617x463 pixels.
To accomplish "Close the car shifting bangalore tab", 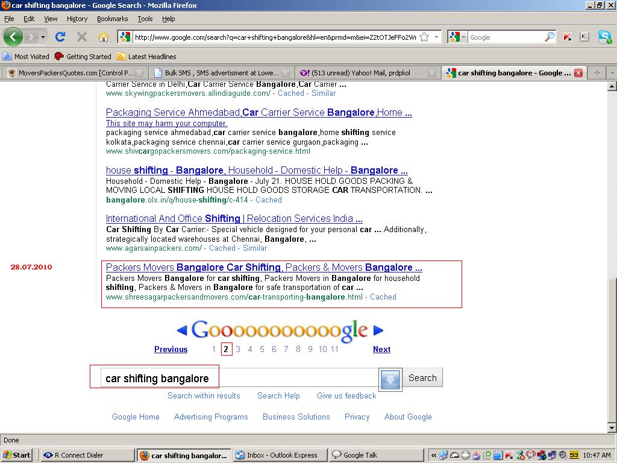I will (x=578, y=73).
